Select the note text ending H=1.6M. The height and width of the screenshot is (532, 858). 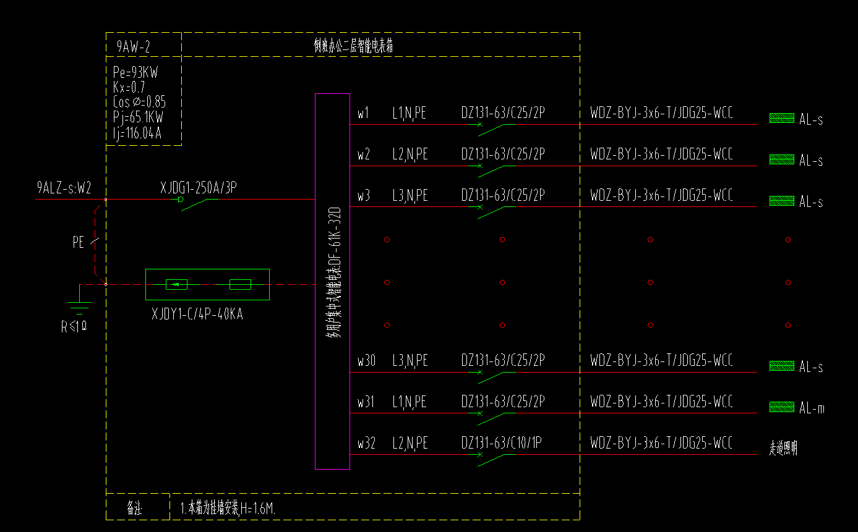pos(228,509)
